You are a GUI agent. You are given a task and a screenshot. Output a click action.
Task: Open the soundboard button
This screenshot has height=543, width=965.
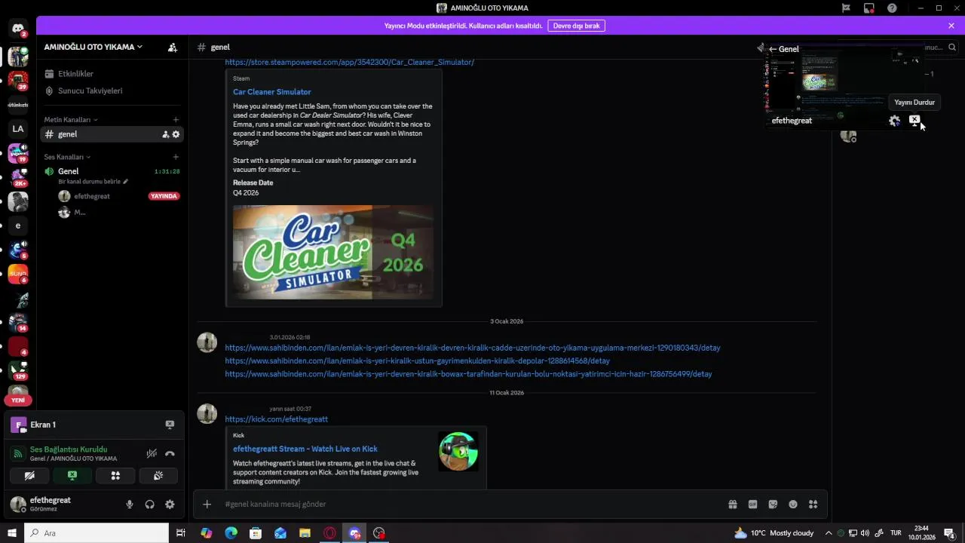pyautogui.click(x=158, y=476)
